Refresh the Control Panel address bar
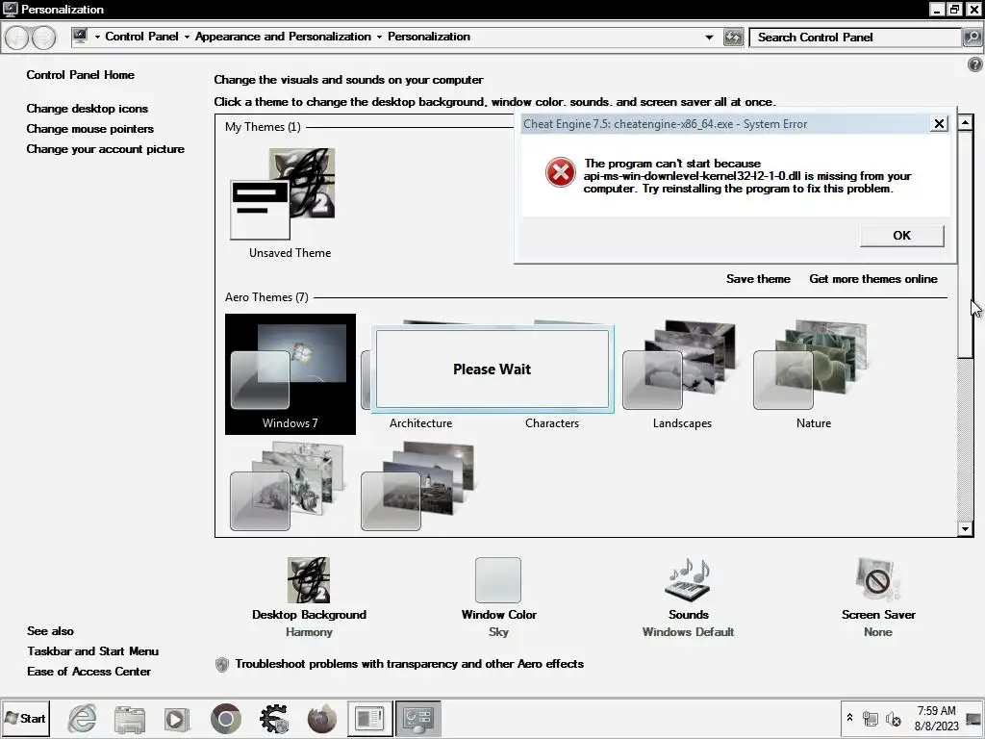The image size is (985, 739). pos(732,38)
